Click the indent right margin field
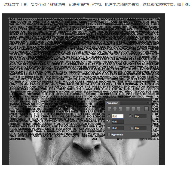 coord(140,116)
